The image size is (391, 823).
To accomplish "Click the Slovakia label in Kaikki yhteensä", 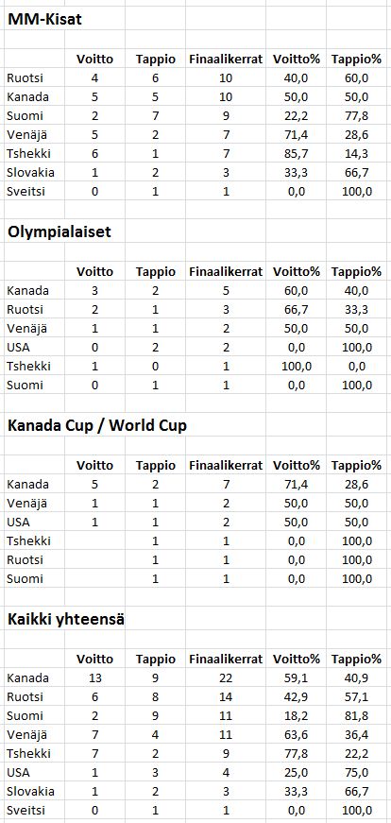I will (x=30, y=791).
